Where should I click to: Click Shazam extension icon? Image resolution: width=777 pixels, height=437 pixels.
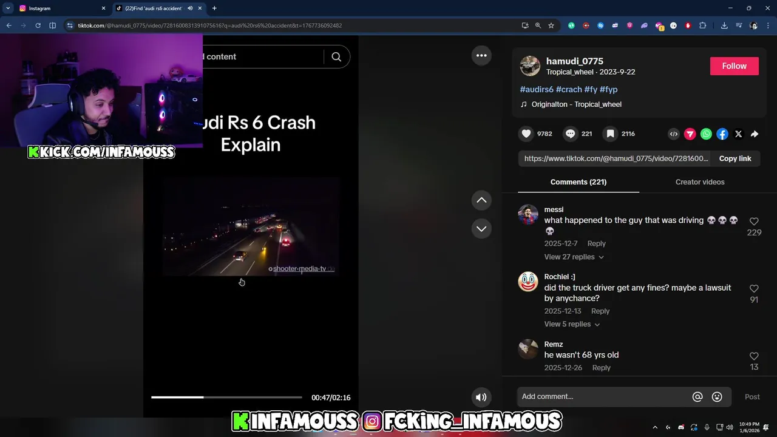[600, 25]
